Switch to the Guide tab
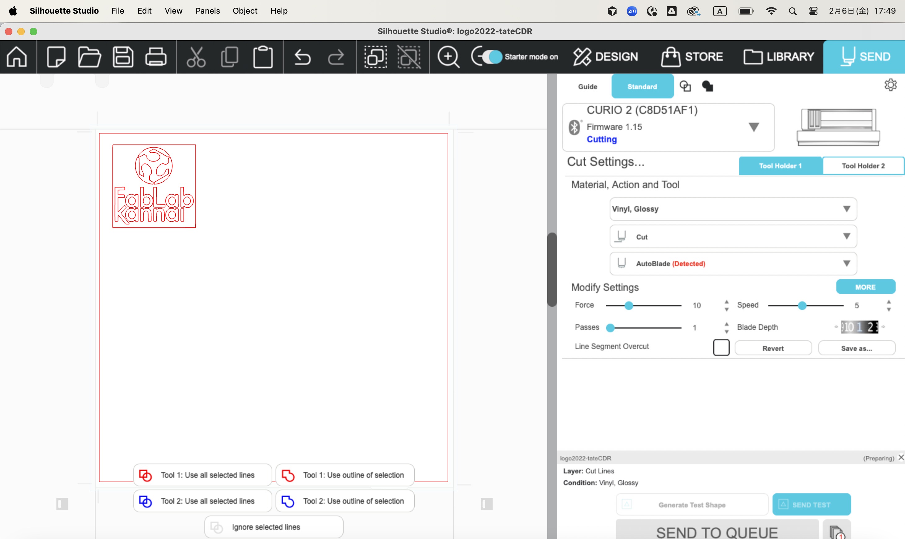The image size is (905, 539). tap(587, 87)
